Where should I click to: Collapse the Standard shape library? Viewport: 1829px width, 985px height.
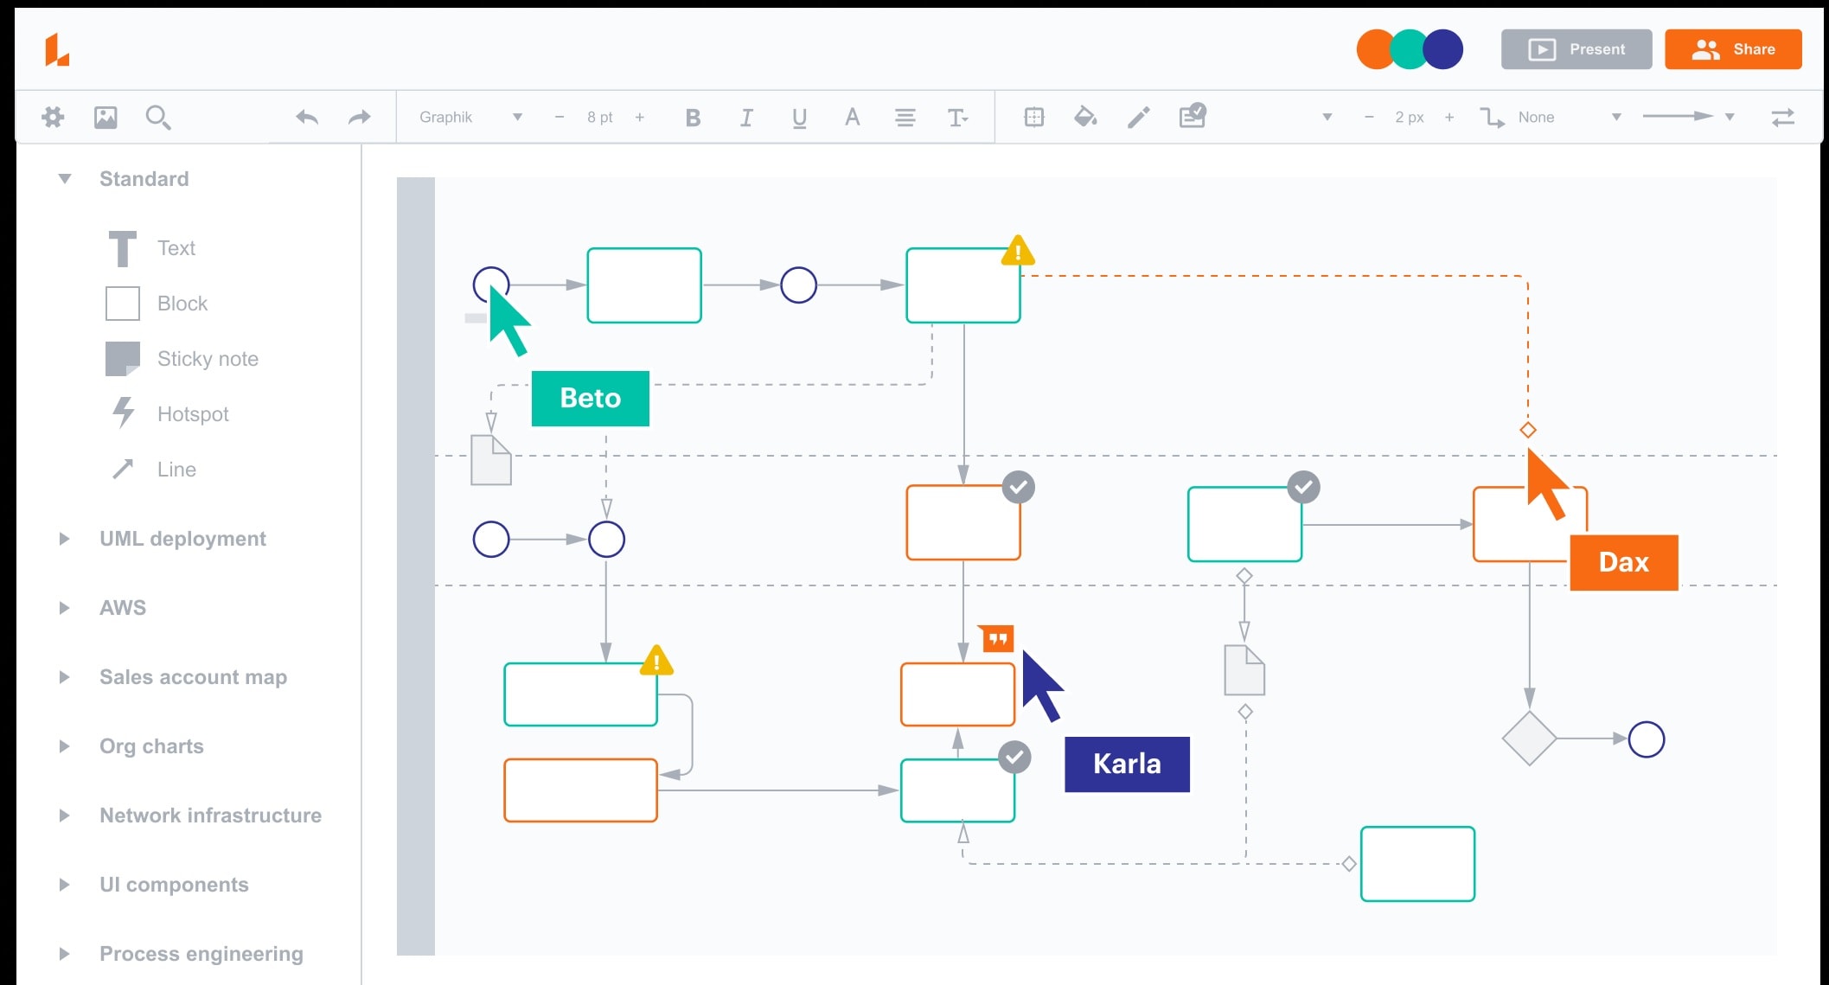point(65,179)
